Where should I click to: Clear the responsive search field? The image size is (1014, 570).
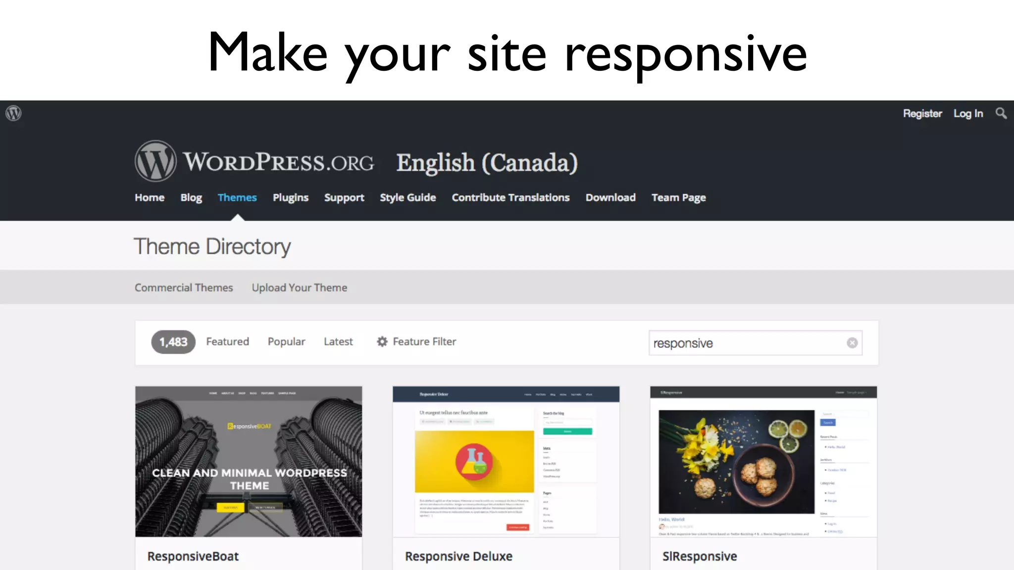(852, 343)
